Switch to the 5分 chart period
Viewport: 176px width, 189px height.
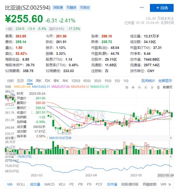click(x=117, y=80)
